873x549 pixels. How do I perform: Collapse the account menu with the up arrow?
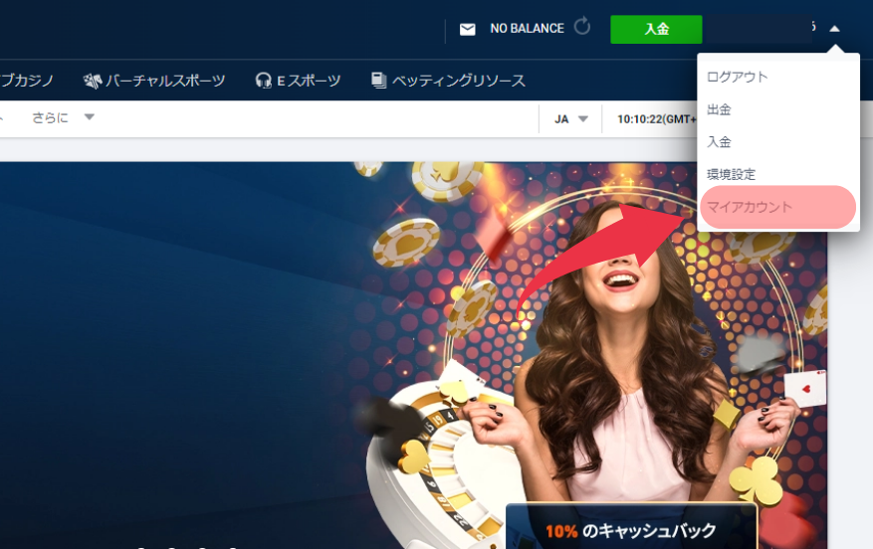pos(834,29)
